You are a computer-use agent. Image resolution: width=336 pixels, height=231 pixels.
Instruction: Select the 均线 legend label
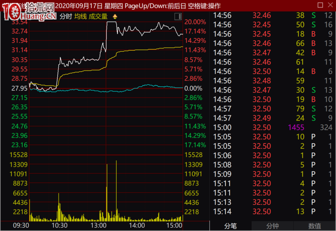point(81,17)
